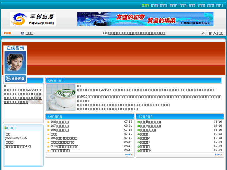Click the 点击咨询 consult button

tap(15, 79)
